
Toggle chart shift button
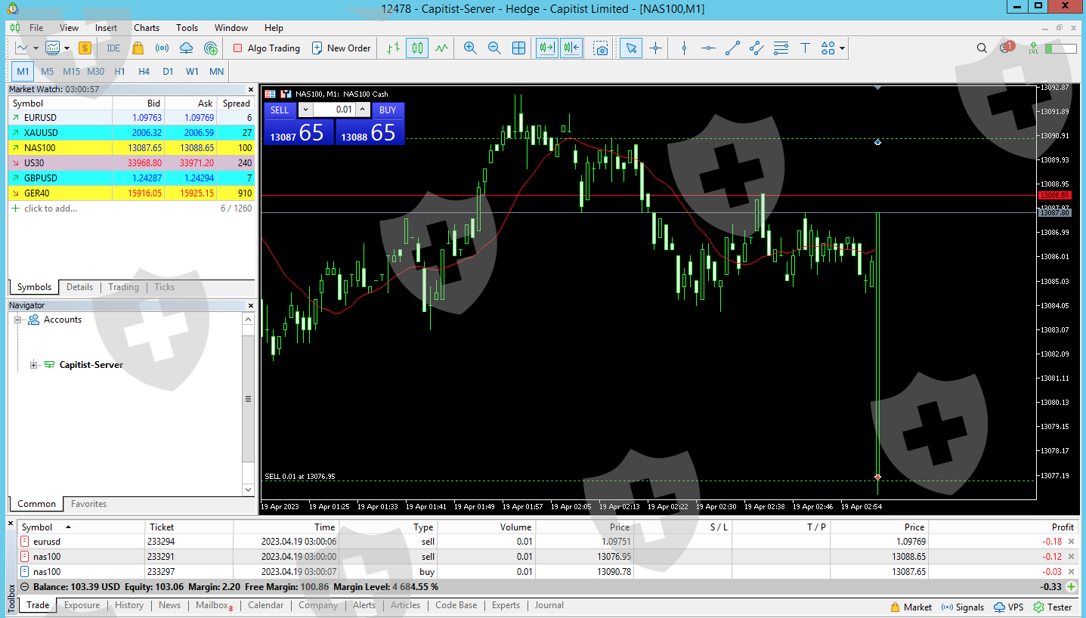point(571,48)
